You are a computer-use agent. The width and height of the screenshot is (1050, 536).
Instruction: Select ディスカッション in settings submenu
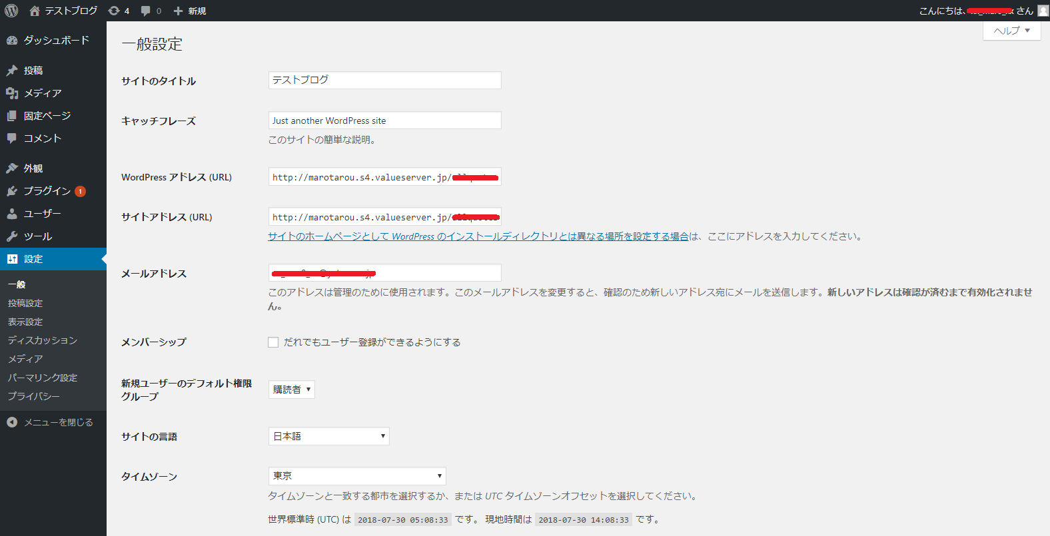pyautogui.click(x=43, y=340)
